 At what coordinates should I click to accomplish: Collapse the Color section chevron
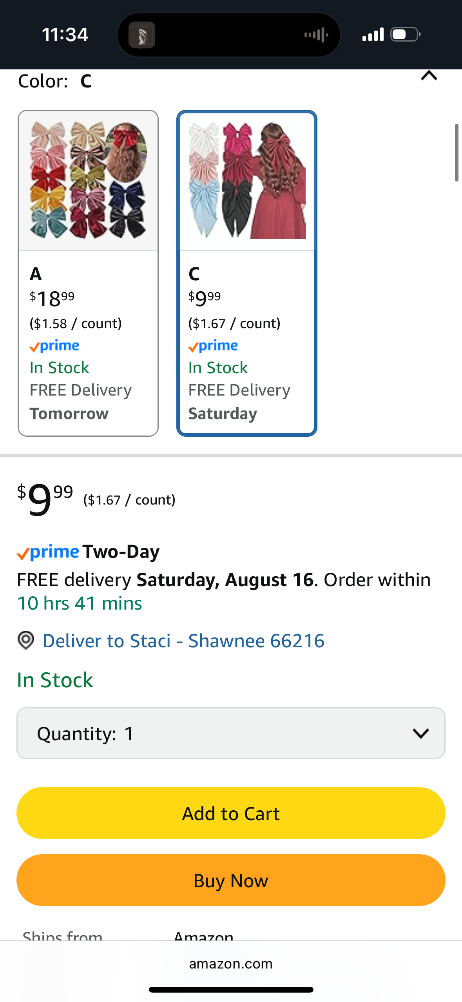429,75
